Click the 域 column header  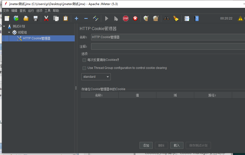pyautogui.click(x=175, y=95)
